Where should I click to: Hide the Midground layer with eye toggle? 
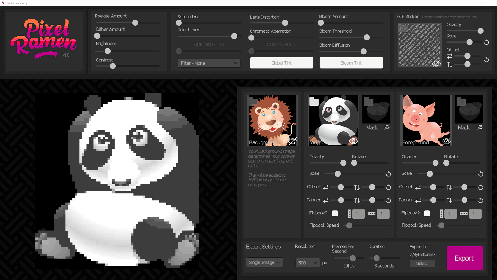(x=354, y=141)
